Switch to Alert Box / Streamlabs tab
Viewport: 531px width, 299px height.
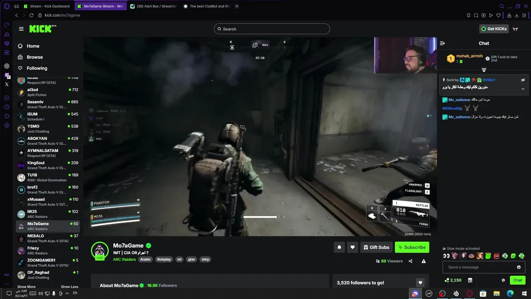point(153,6)
